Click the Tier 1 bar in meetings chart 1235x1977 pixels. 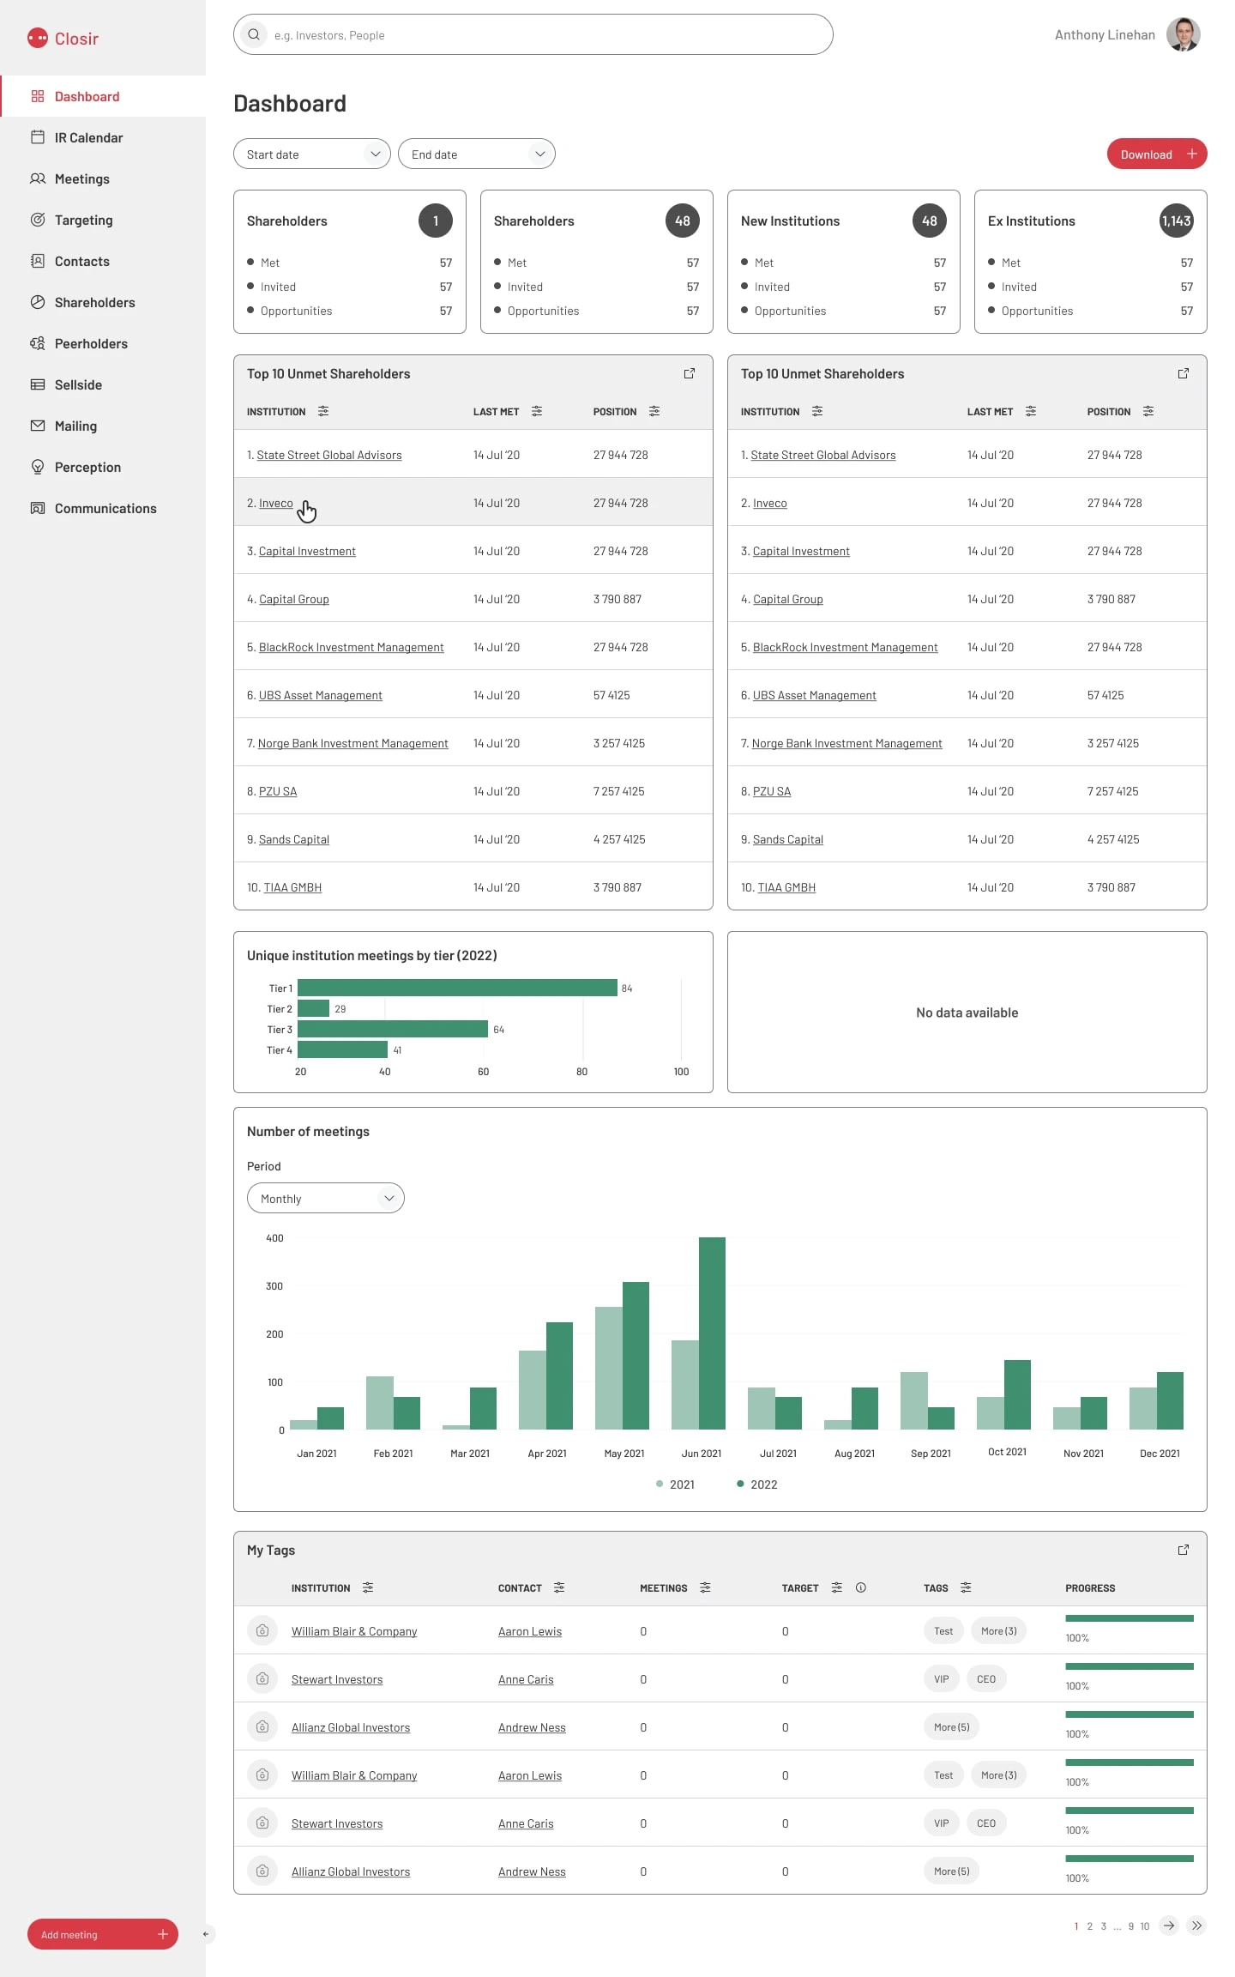pos(457,988)
